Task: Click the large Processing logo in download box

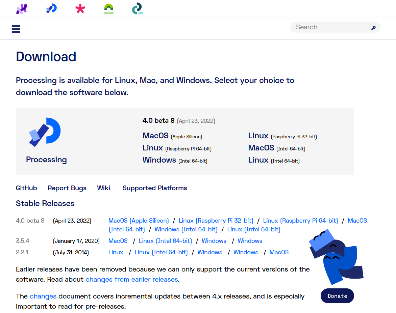Action: coord(45,132)
